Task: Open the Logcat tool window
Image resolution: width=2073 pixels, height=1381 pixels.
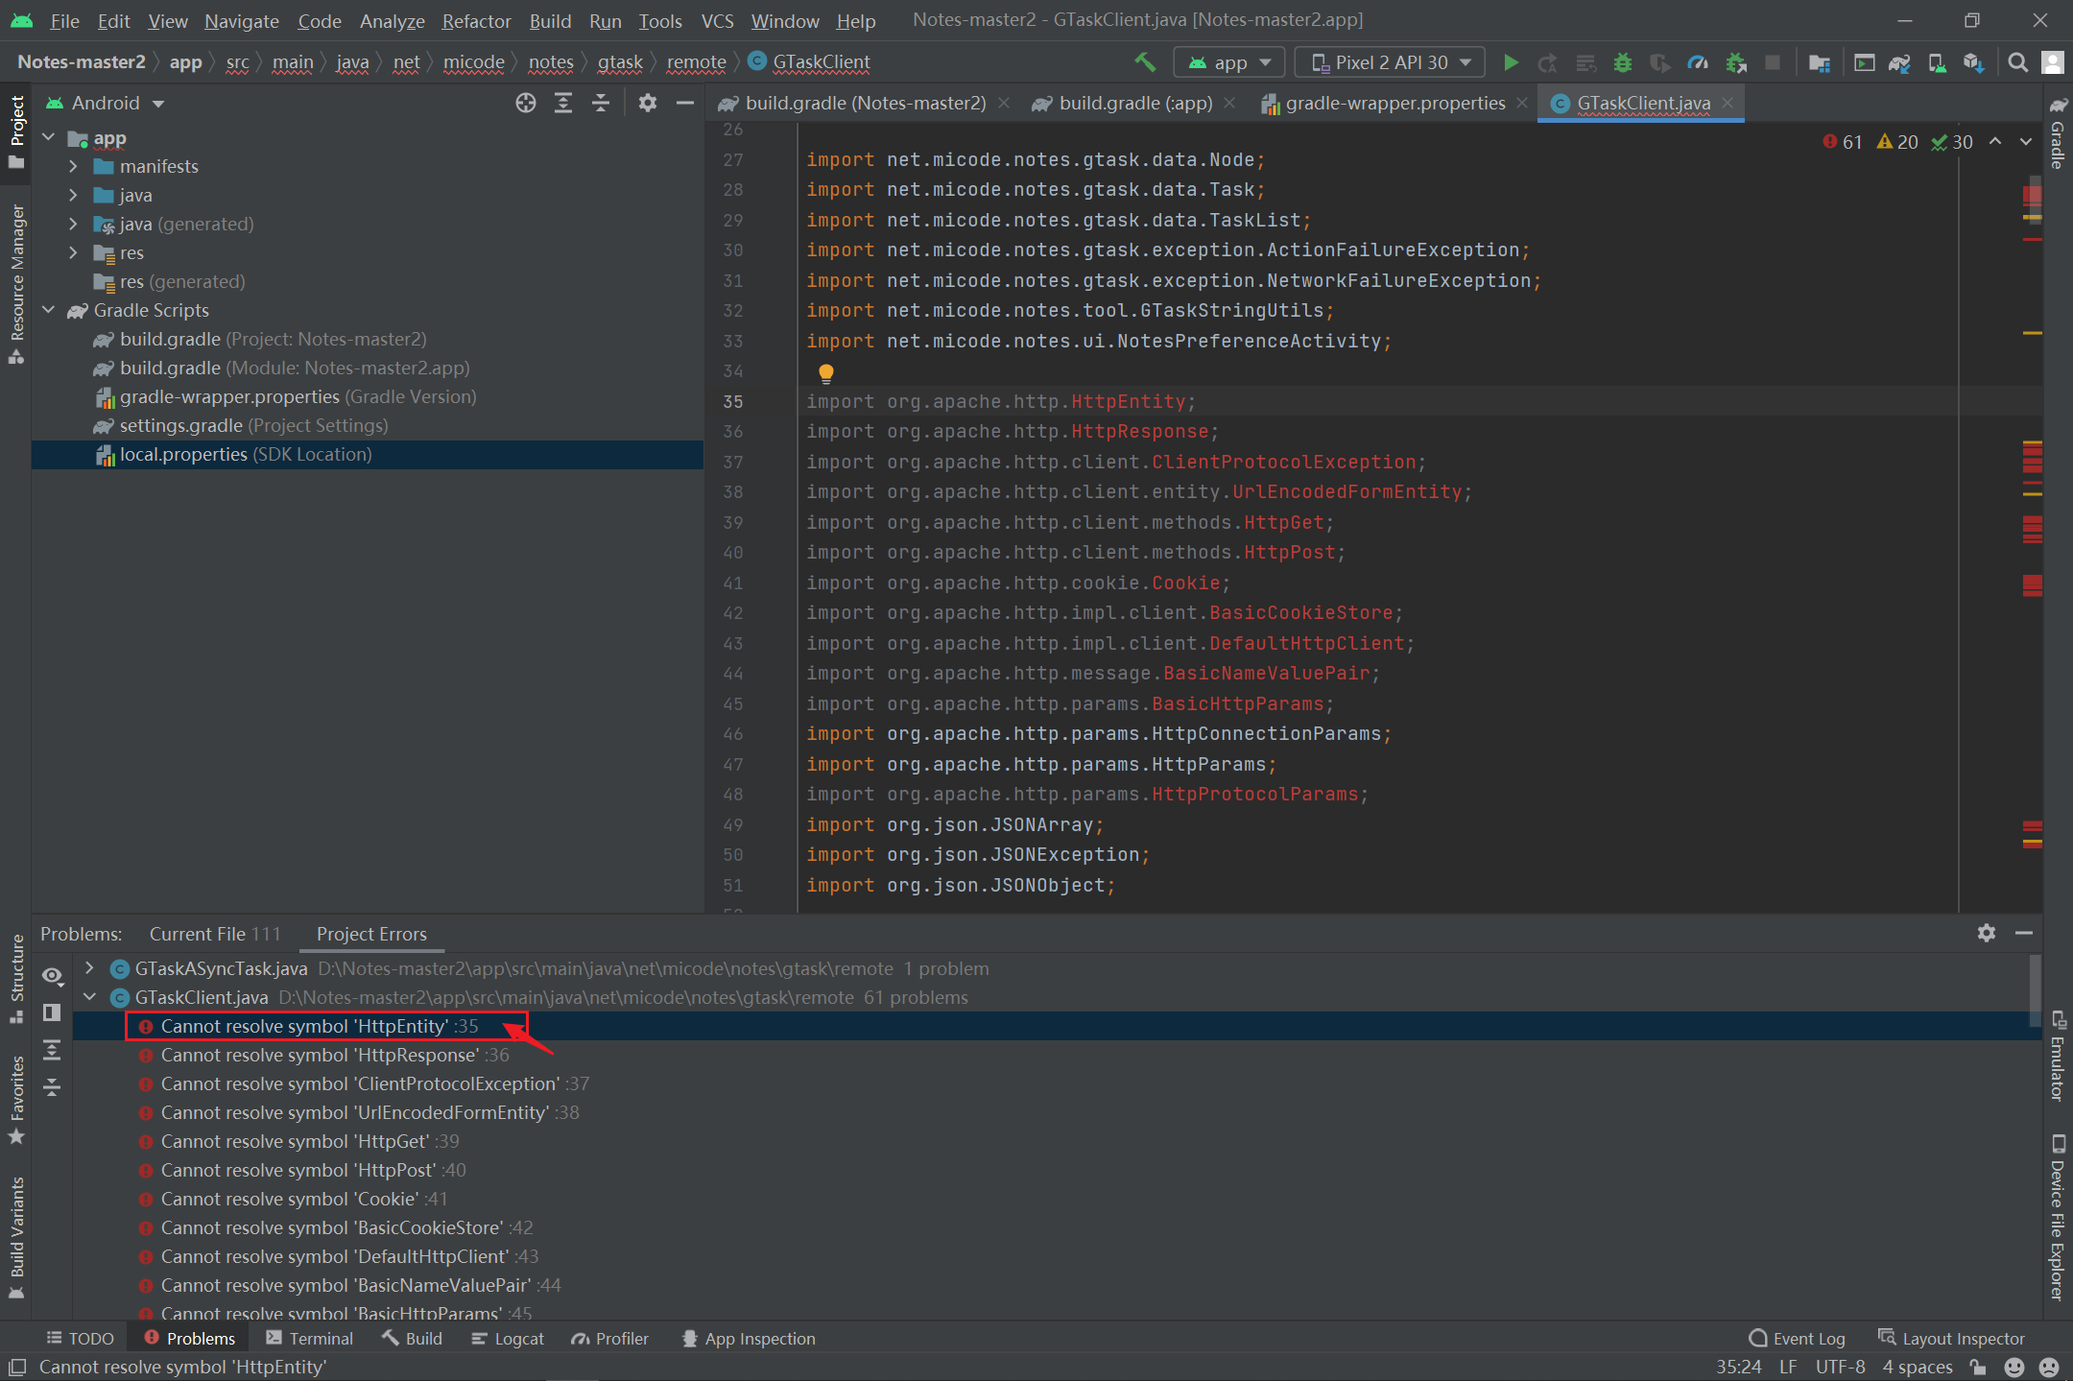Action: [x=508, y=1338]
